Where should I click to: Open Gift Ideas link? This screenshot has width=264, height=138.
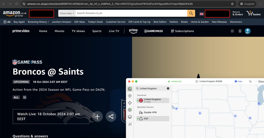(79, 22)
